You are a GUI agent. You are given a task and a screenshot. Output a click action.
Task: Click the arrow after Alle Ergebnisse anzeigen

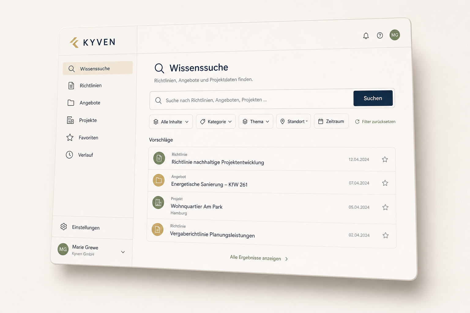(286, 259)
